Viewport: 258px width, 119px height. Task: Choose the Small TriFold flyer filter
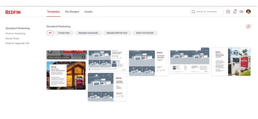pos(145,33)
